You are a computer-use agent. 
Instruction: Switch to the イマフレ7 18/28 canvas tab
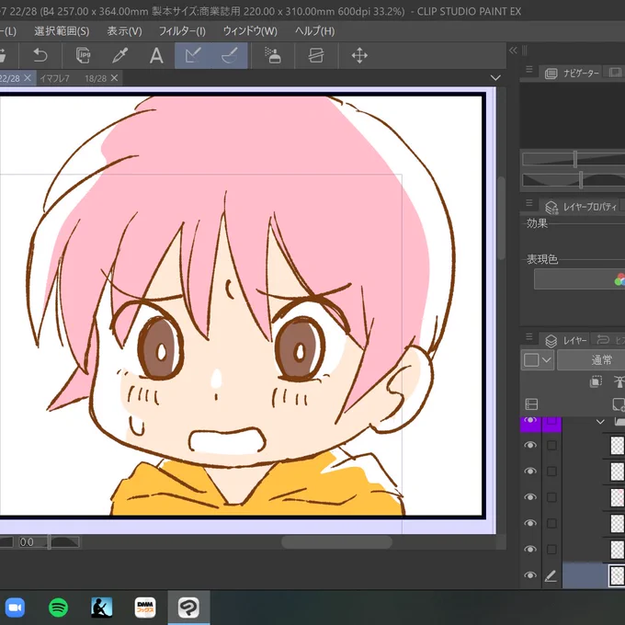click(x=74, y=78)
